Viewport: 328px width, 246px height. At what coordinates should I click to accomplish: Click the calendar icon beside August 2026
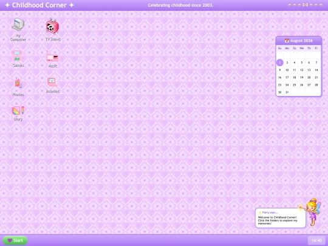point(287,41)
